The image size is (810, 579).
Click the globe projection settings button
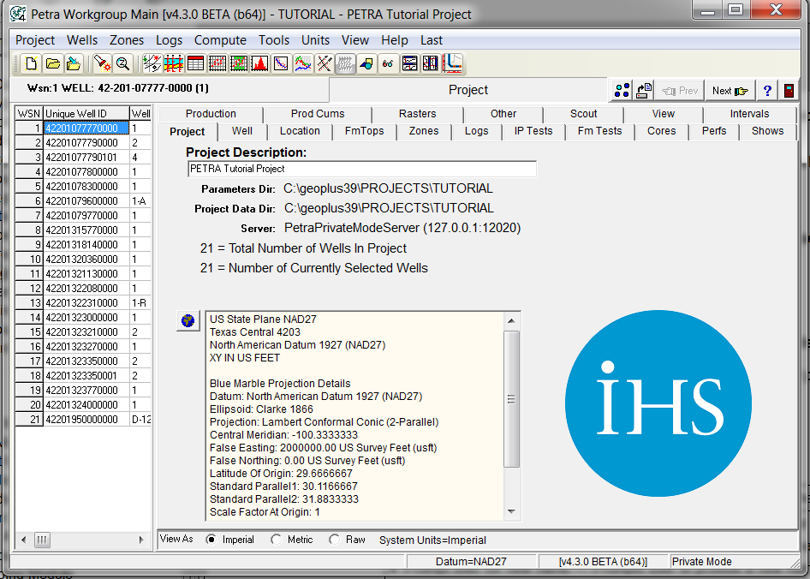point(188,321)
